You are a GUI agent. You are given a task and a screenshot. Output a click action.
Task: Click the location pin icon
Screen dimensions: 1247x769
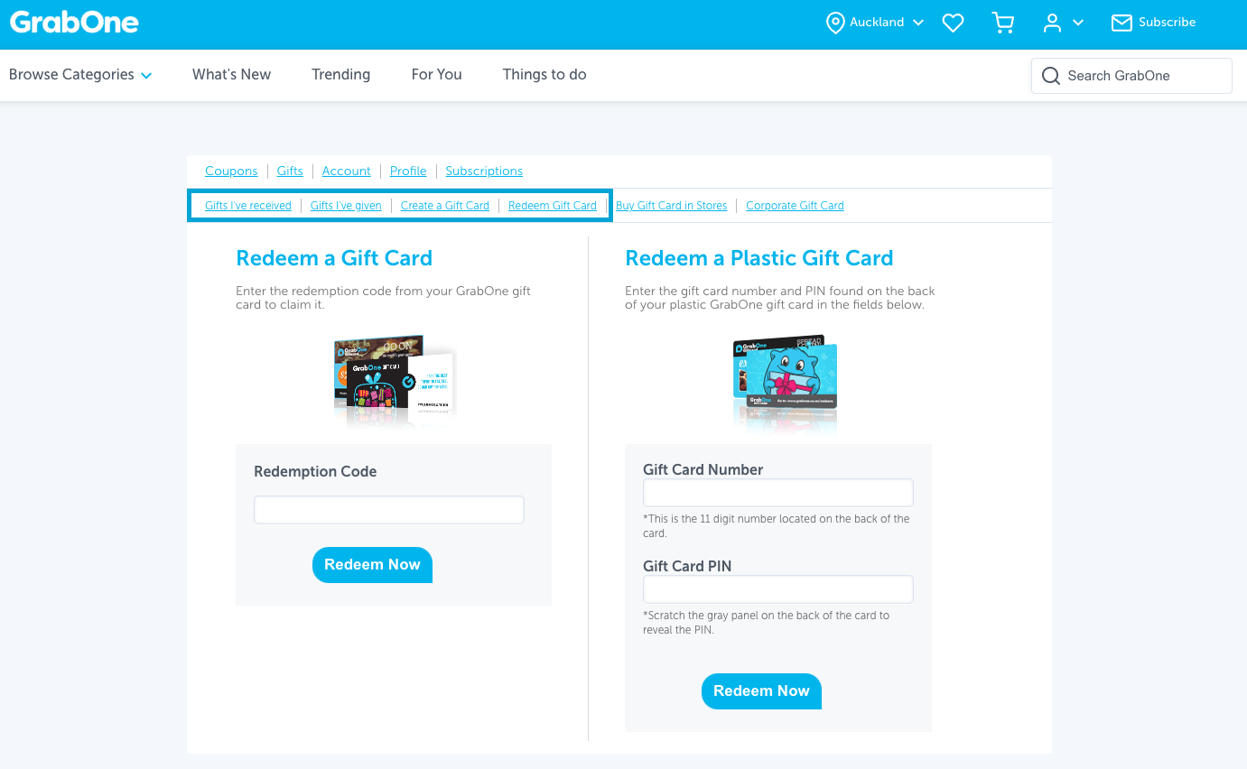click(835, 23)
